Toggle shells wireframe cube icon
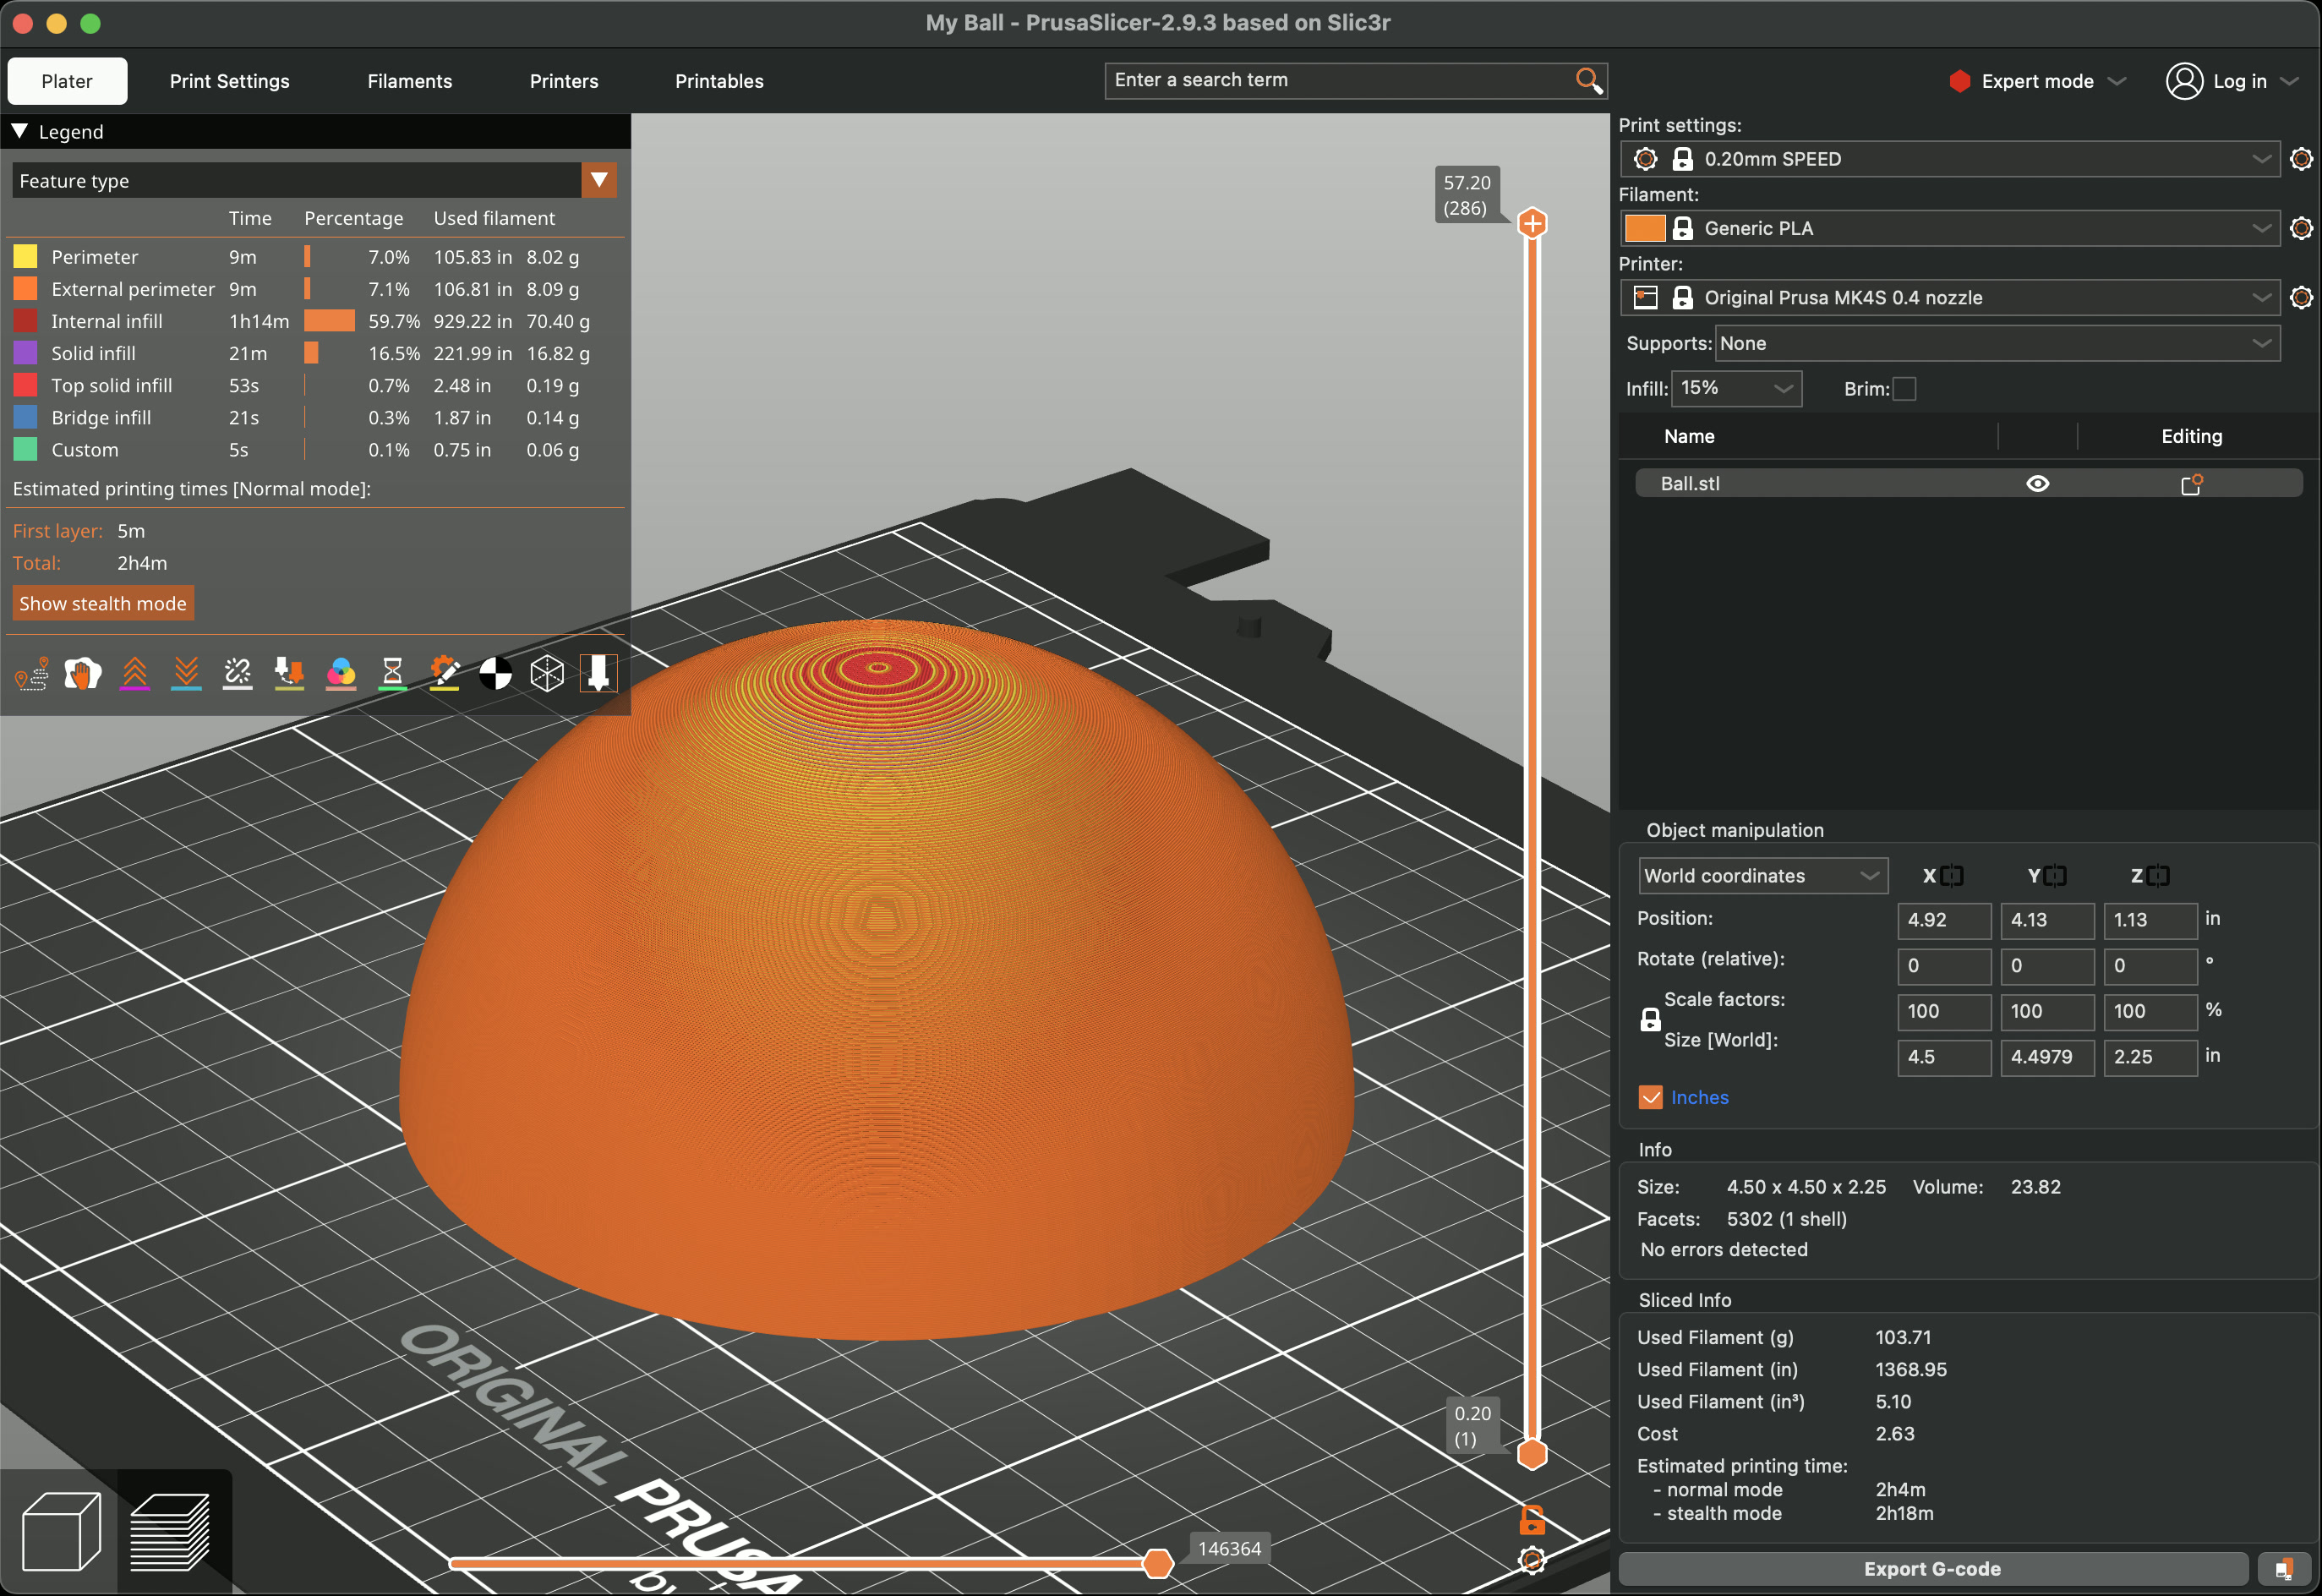Image resolution: width=2322 pixels, height=1596 pixels. click(x=547, y=674)
